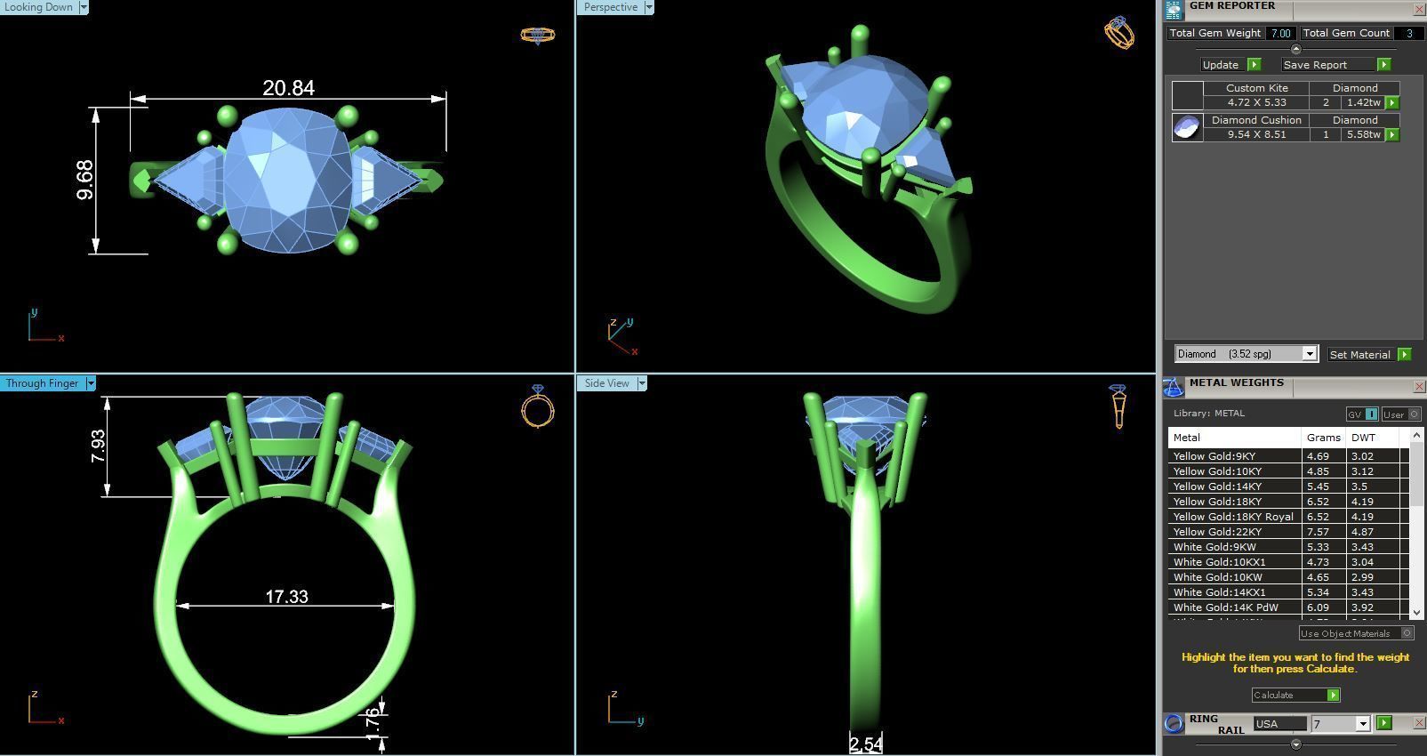Toggle Use Object Materials option

pos(1356,633)
